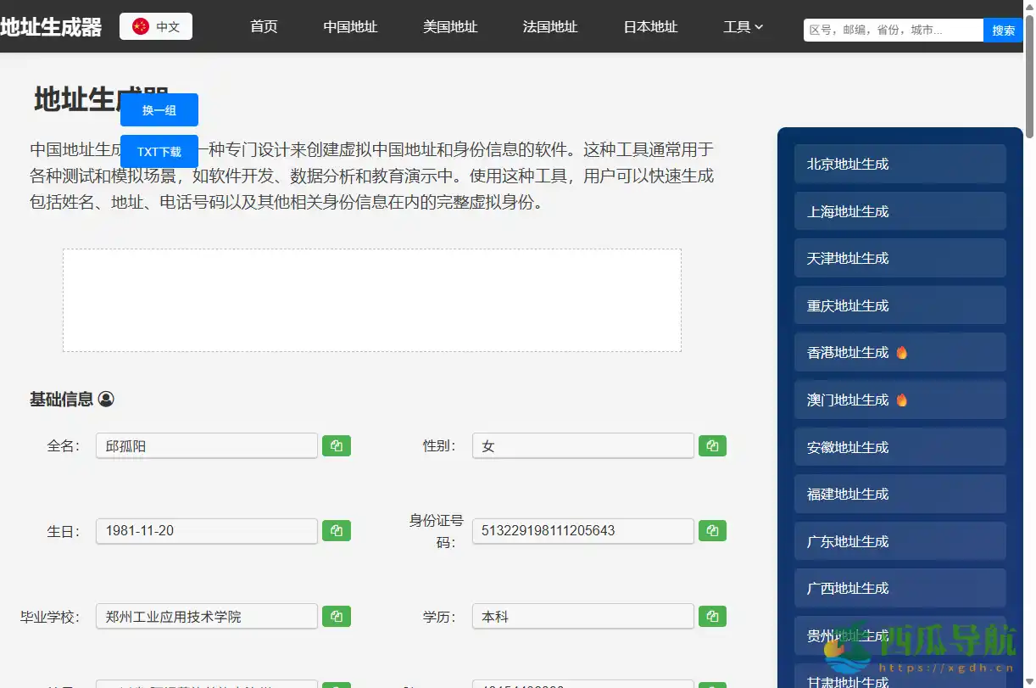Click the search input field
Image resolution: width=1036 pixels, height=688 pixels.
point(890,30)
